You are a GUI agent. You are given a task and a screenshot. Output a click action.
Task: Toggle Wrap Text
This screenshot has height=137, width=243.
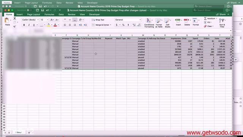coord(98,20)
